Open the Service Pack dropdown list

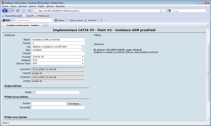tap(58, 63)
